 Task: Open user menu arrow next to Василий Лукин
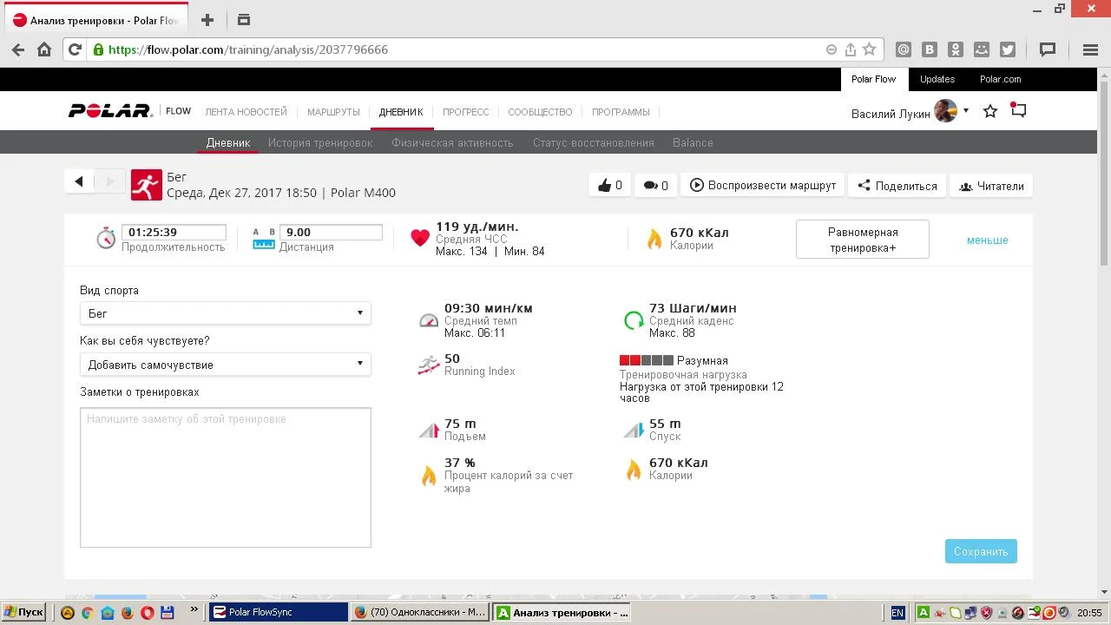coord(966,111)
